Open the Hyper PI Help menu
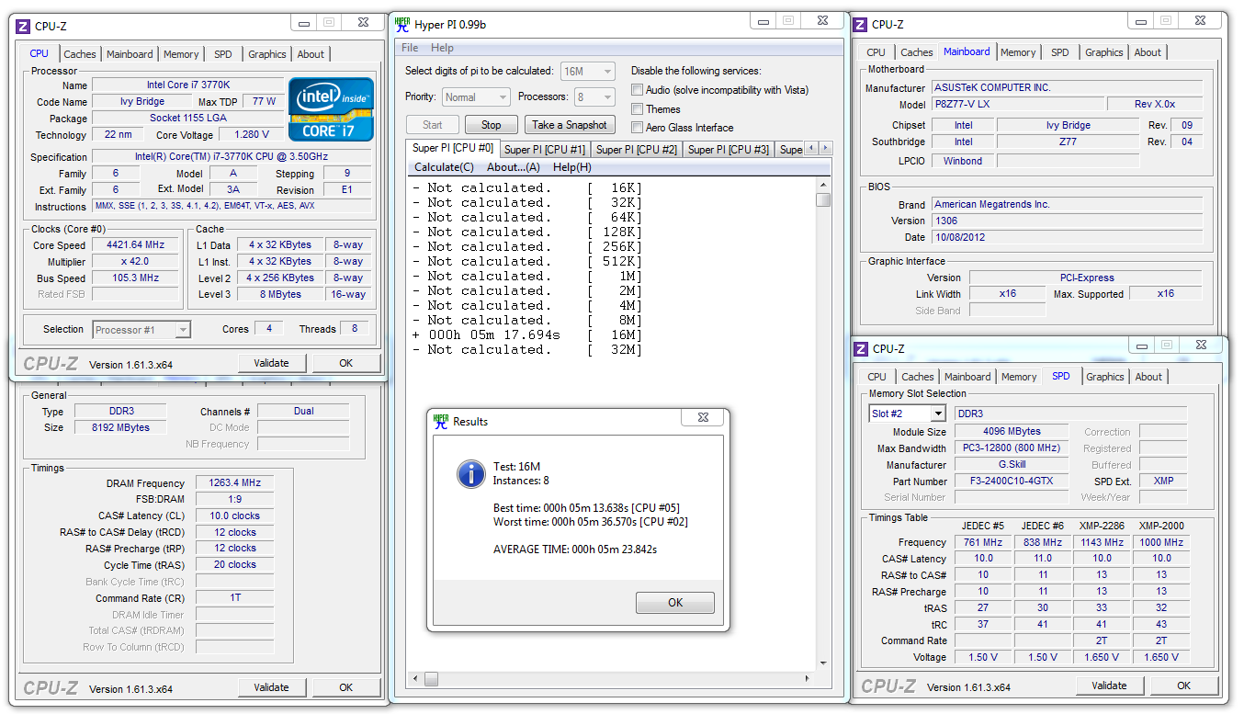 [442, 48]
